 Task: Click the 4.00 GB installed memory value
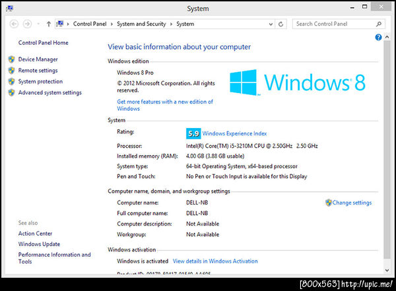point(215,156)
